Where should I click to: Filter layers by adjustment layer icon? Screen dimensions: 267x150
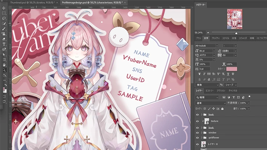click(229, 97)
